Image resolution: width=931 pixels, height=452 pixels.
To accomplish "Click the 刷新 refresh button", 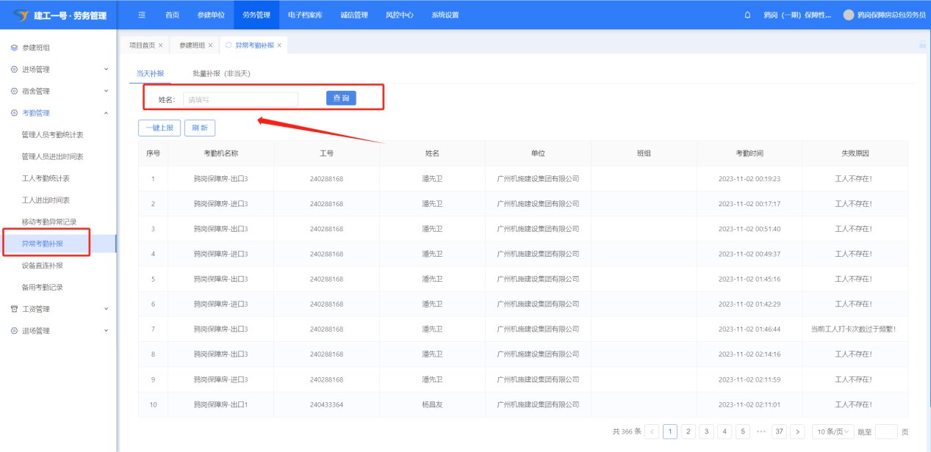I will click(x=200, y=128).
